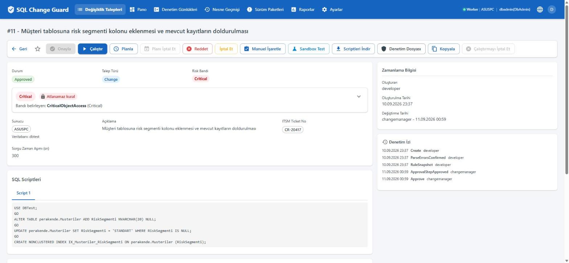Click the Create audit entry

410,150
